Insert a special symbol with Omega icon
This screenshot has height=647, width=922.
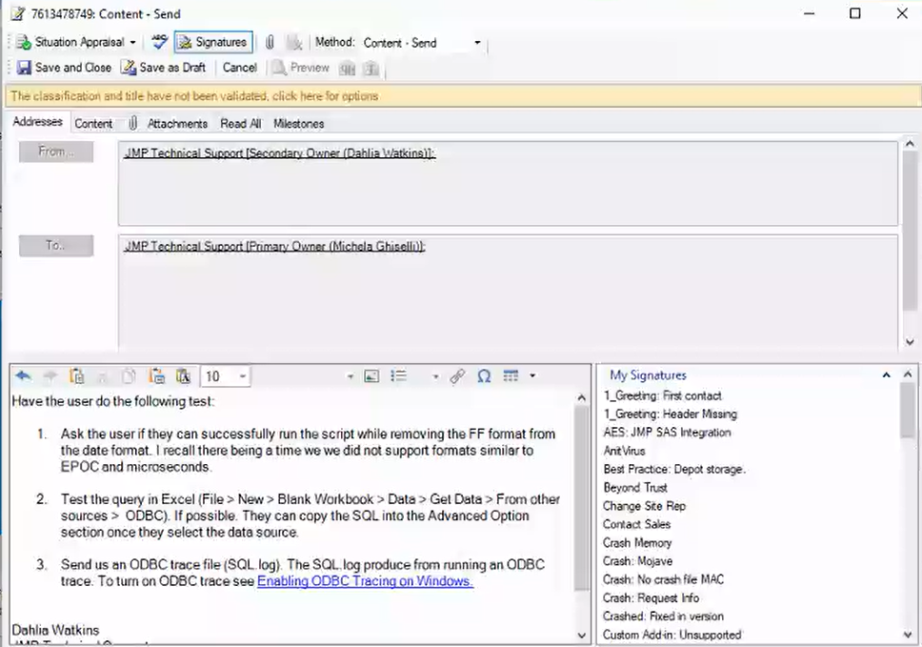[484, 376]
